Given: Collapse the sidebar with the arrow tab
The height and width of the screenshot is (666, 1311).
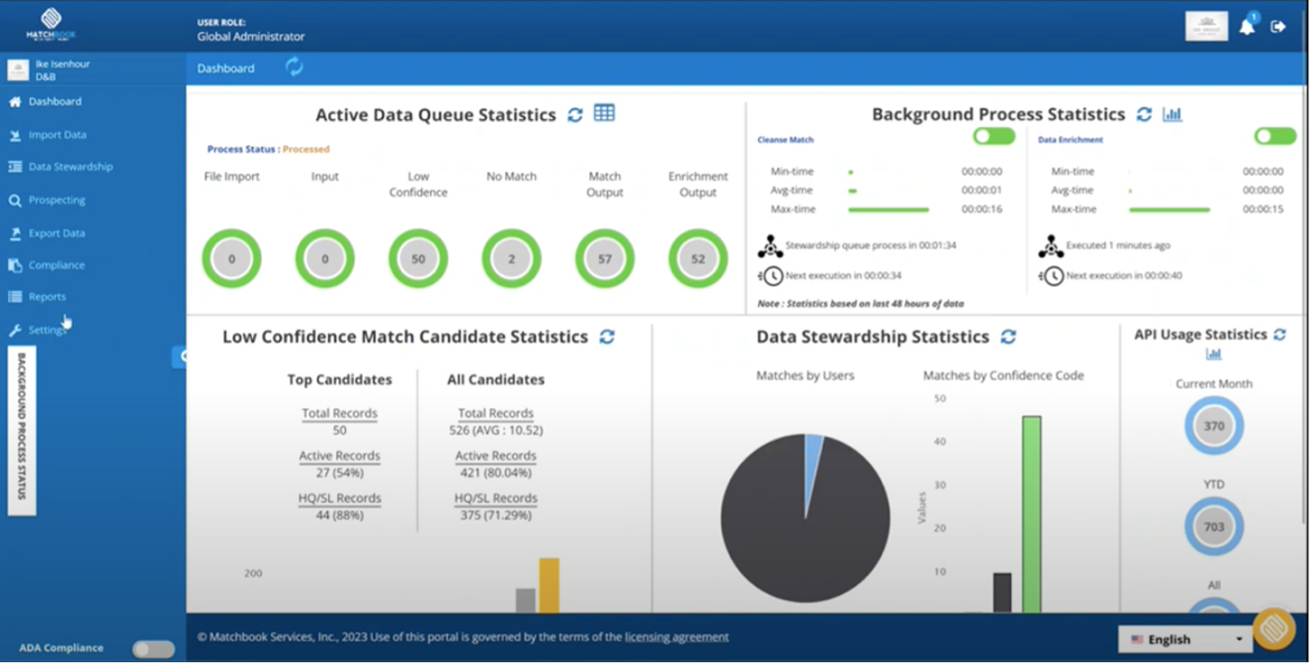Looking at the screenshot, I should [x=180, y=356].
